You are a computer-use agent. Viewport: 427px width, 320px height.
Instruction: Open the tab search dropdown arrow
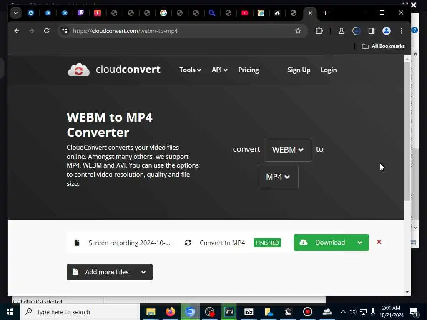[x=16, y=13]
